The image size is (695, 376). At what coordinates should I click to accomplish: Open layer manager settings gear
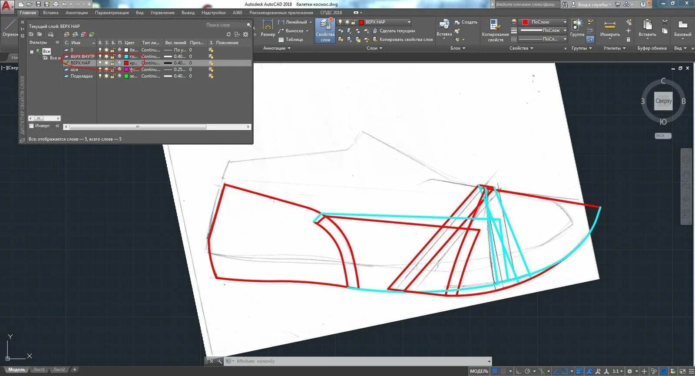(x=246, y=34)
